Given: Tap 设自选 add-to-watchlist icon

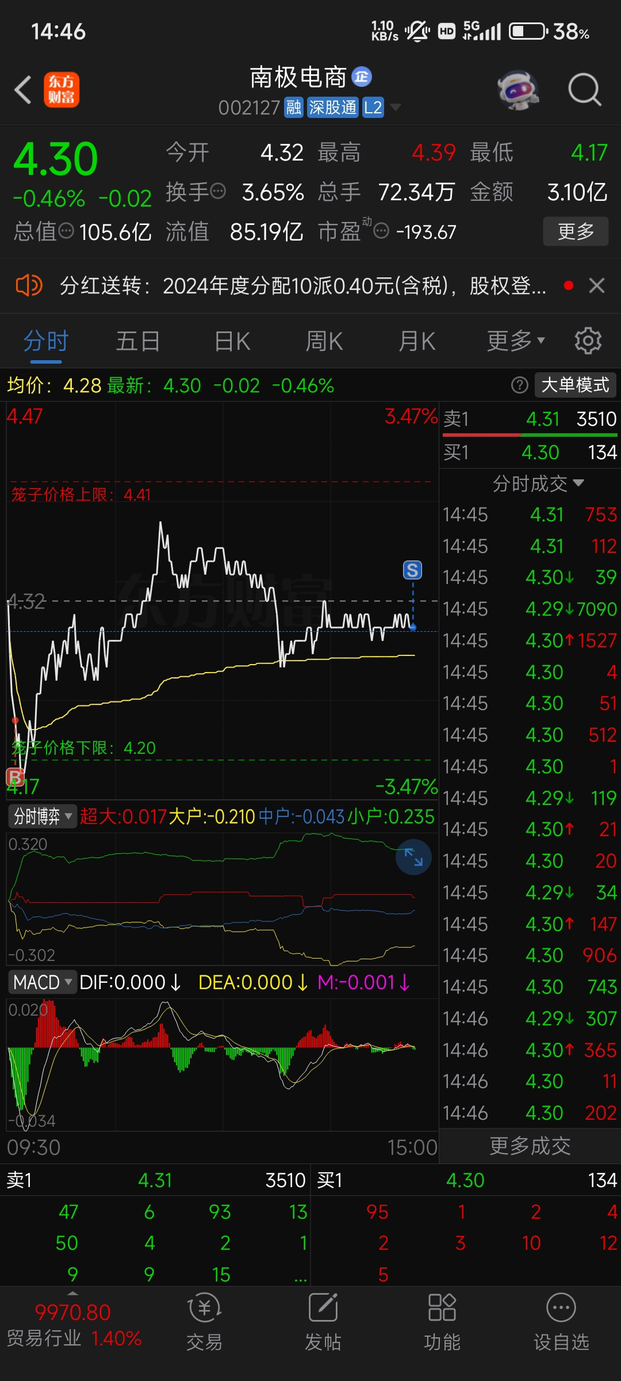Looking at the screenshot, I should coord(561,1322).
